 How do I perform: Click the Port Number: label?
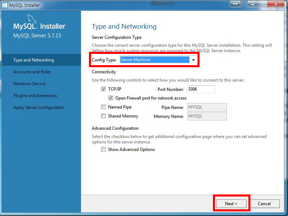coord(170,89)
